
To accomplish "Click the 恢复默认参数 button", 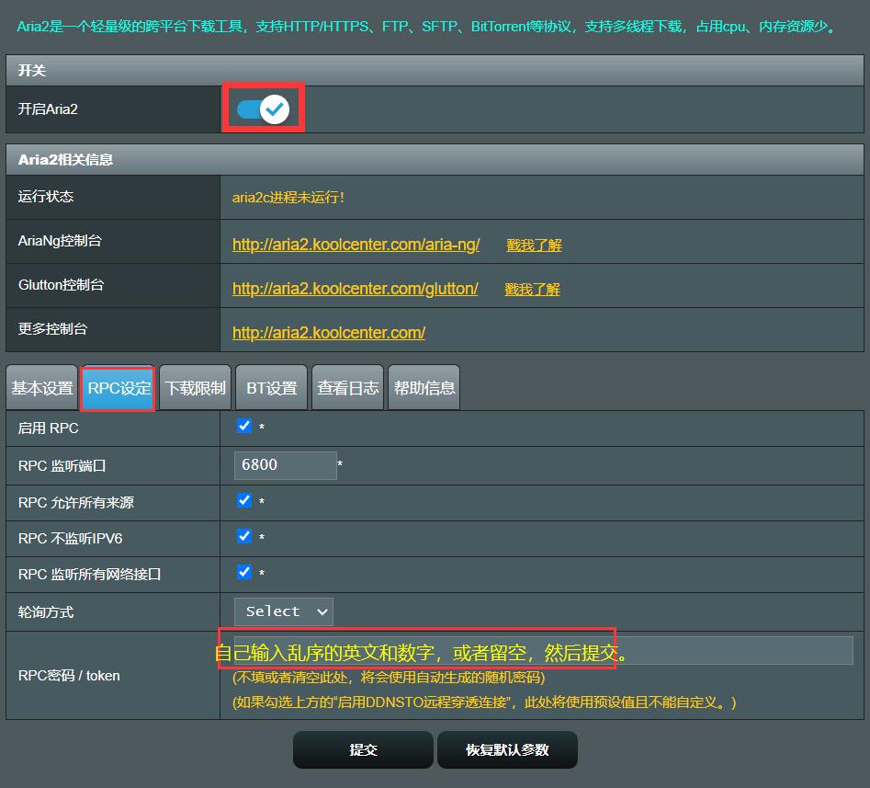I will (507, 749).
